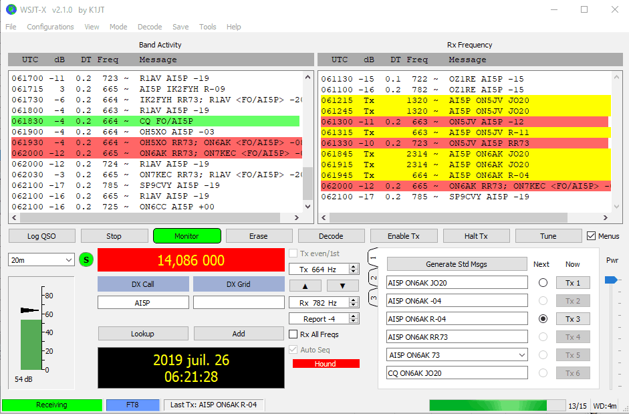Click the 14,086 000 frequency display
The height and width of the screenshot is (414, 629).
(191, 260)
